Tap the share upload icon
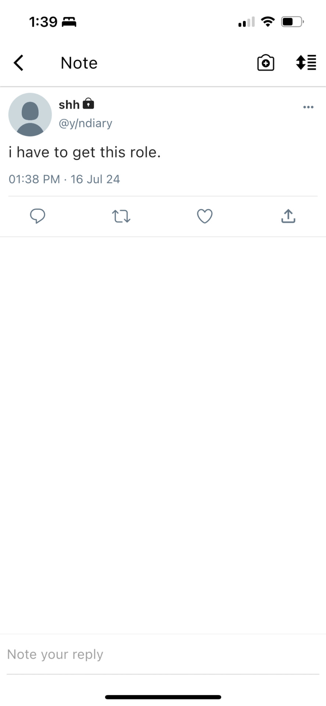The height and width of the screenshot is (706, 326). (x=288, y=216)
